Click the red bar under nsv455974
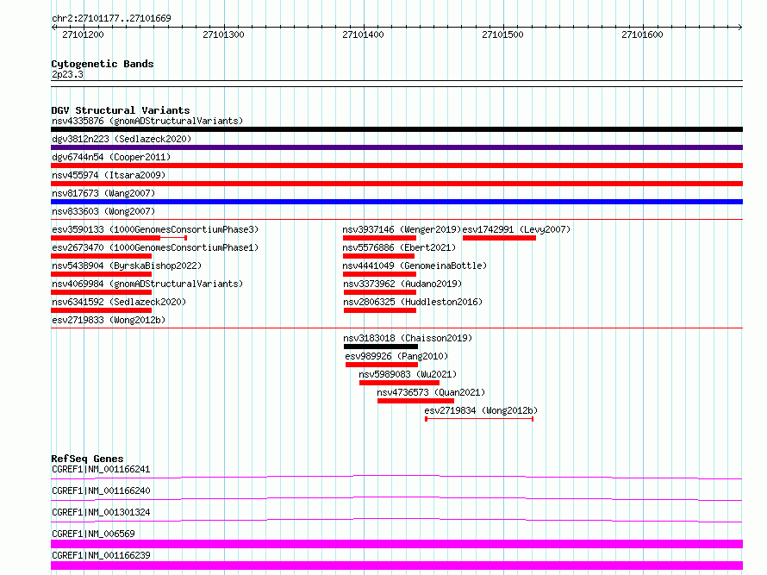 [396, 184]
